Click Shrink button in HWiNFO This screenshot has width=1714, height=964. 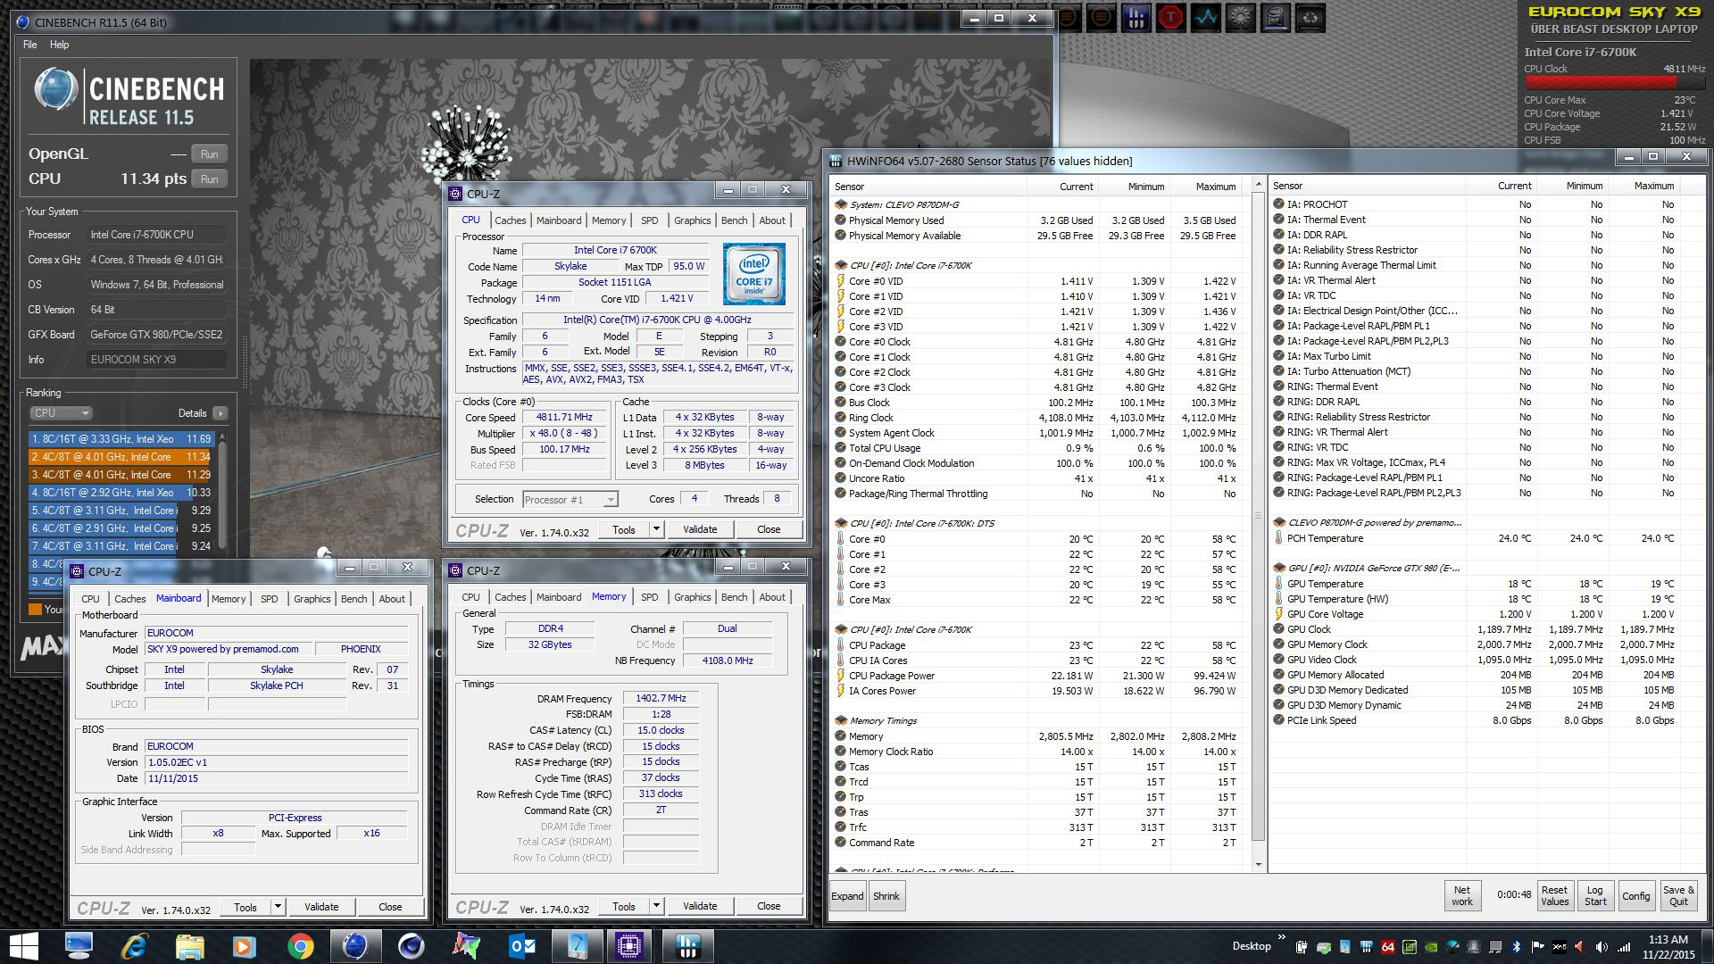[886, 896]
